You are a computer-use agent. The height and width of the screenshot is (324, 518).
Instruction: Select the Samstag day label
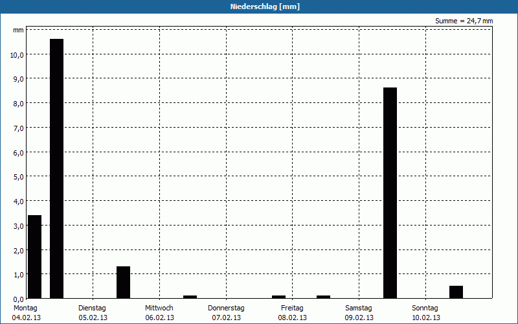(359, 308)
